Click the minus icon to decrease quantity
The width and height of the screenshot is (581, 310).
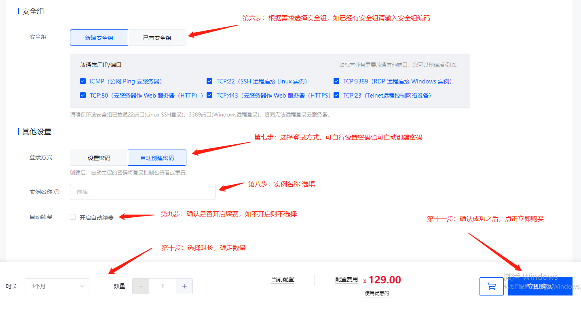[x=141, y=286]
